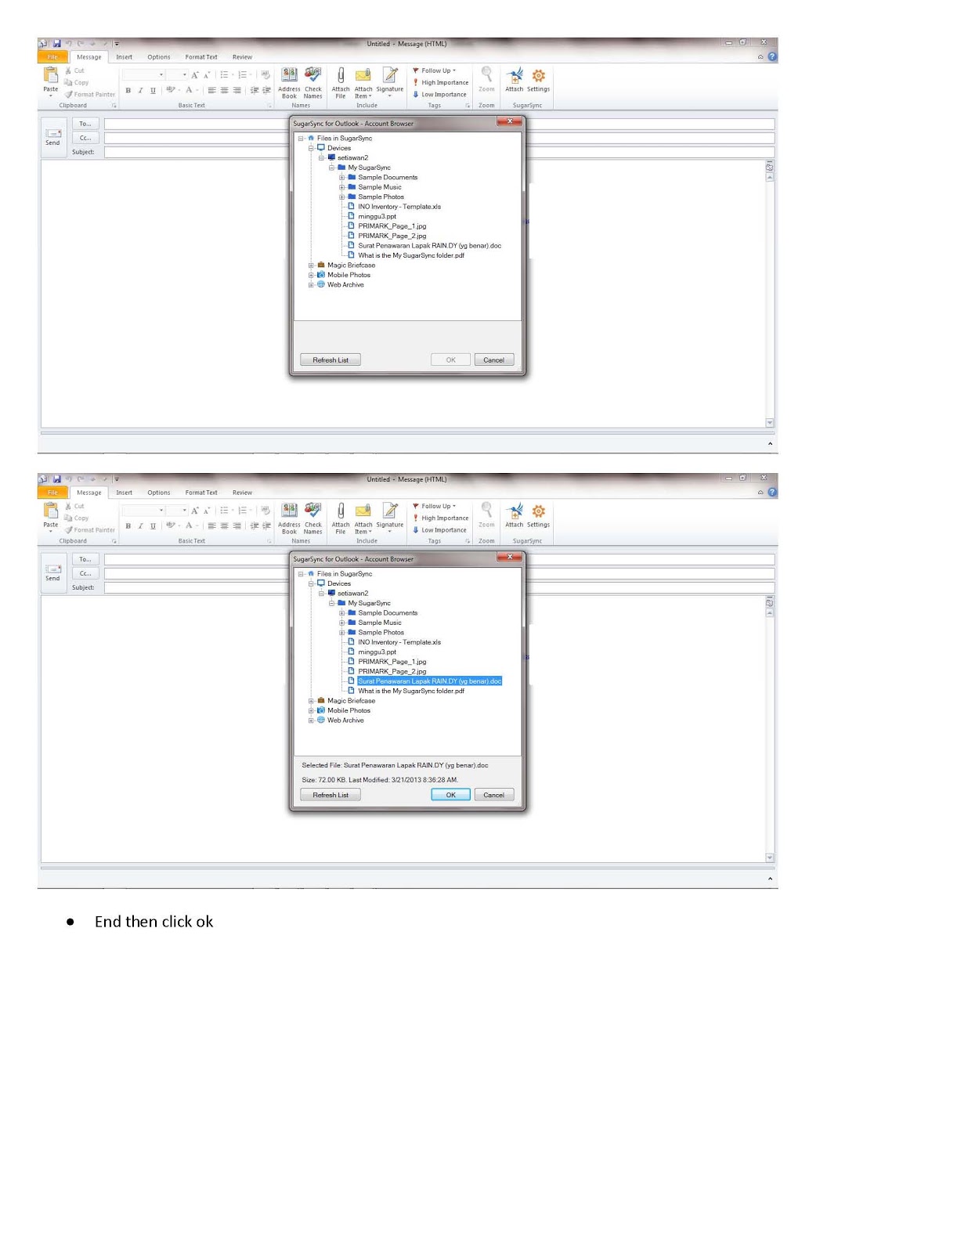Open Address Book in upper screenshot

(289, 82)
